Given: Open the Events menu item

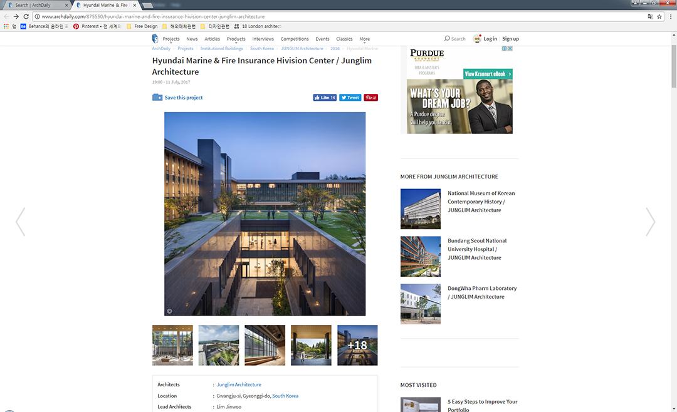Looking at the screenshot, I should tap(322, 39).
